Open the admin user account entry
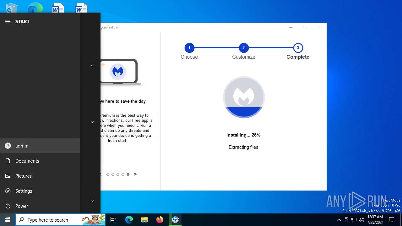The height and width of the screenshot is (226, 402). tap(40, 146)
